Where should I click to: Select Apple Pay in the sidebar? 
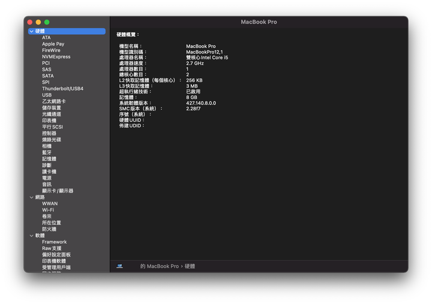pyautogui.click(x=53, y=44)
